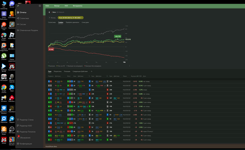Add a new report tab with plus
Screen dimensions: 245x150
pyautogui.click(x=92, y=71)
